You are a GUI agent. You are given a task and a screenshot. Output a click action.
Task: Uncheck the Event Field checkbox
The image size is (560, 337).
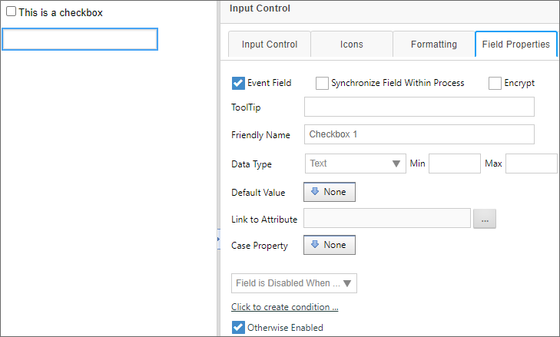pos(238,83)
